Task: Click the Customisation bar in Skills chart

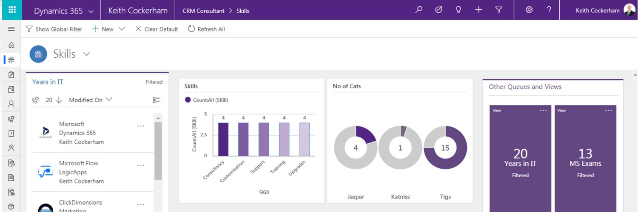Action: 243,139
